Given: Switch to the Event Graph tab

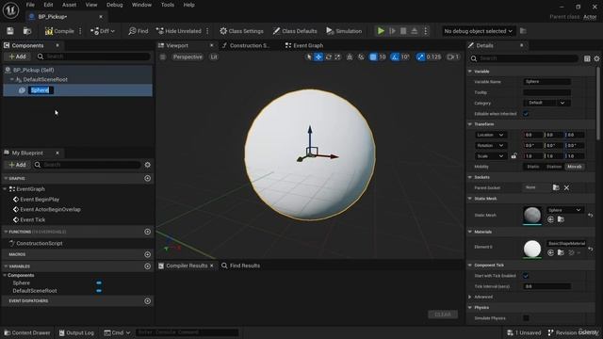Looking at the screenshot, I should click(x=304, y=45).
